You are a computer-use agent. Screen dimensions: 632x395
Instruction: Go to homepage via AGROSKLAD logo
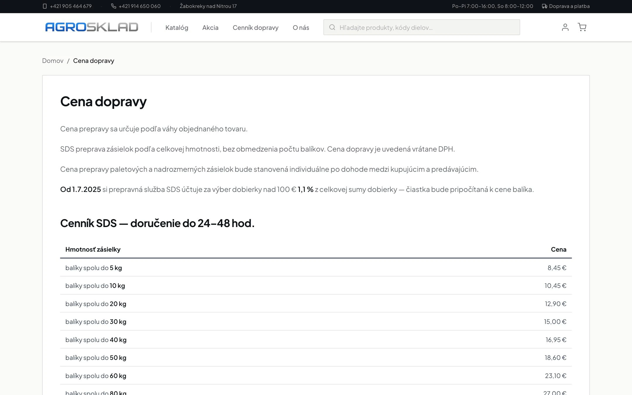click(x=92, y=27)
